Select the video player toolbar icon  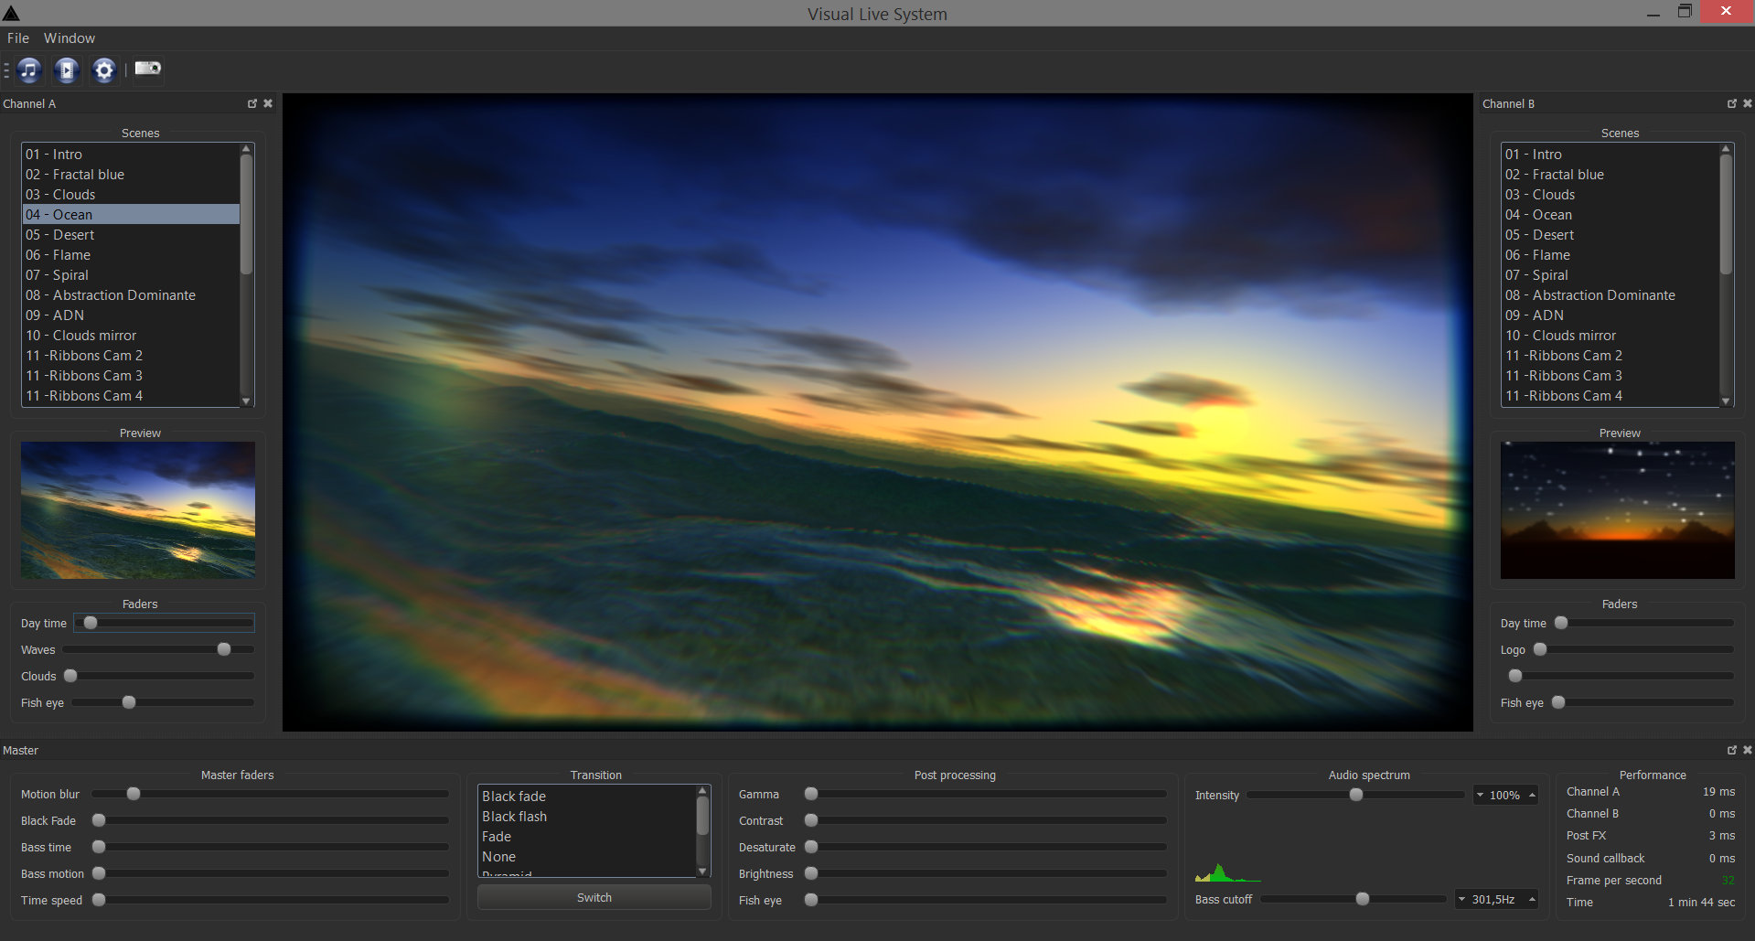click(67, 70)
